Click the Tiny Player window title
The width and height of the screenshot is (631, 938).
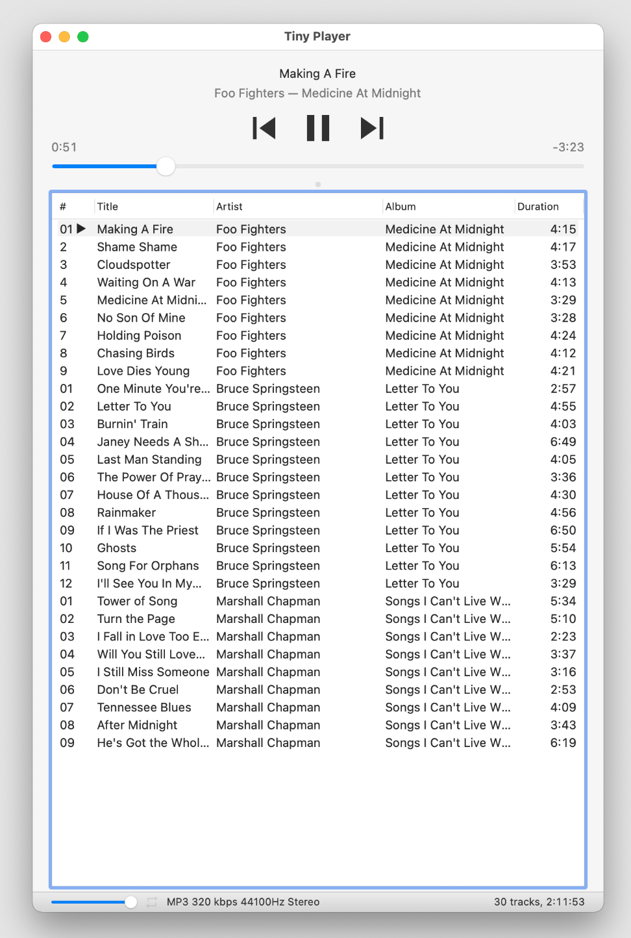[x=317, y=36]
